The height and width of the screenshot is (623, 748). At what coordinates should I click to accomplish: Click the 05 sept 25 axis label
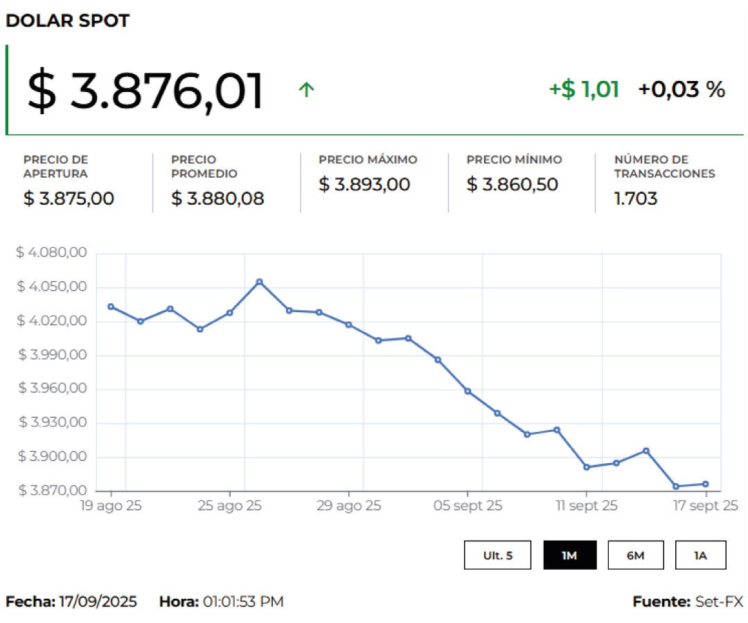pos(467,507)
